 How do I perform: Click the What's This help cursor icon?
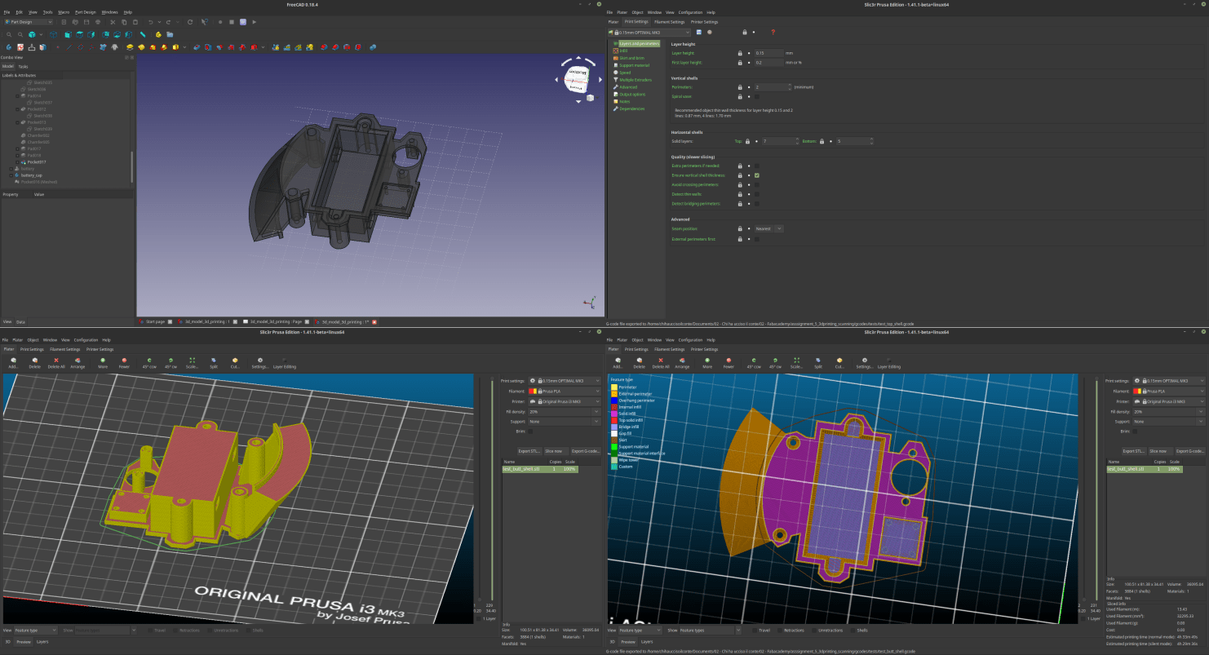205,22
